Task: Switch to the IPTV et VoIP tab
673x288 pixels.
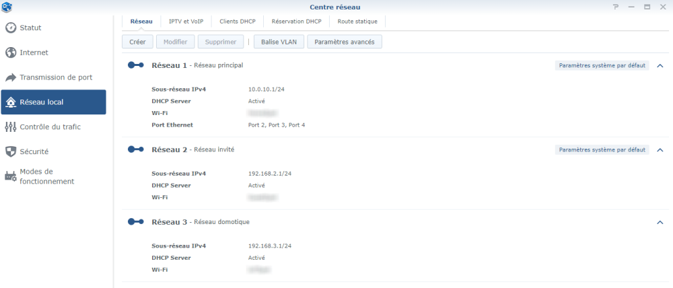Action: 186,22
